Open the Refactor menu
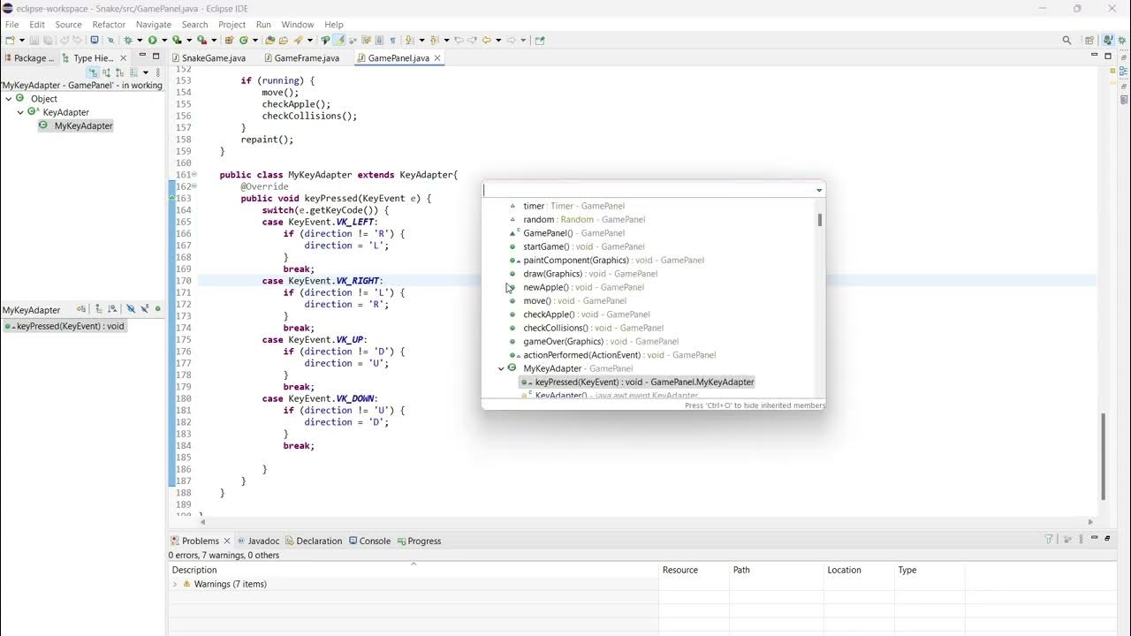Viewport: 1131px width, 636px height. (x=109, y=25)
